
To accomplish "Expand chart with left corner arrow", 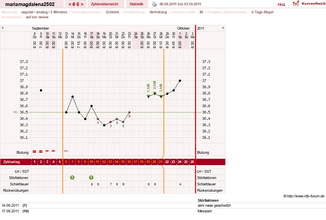I will (3, 28).
